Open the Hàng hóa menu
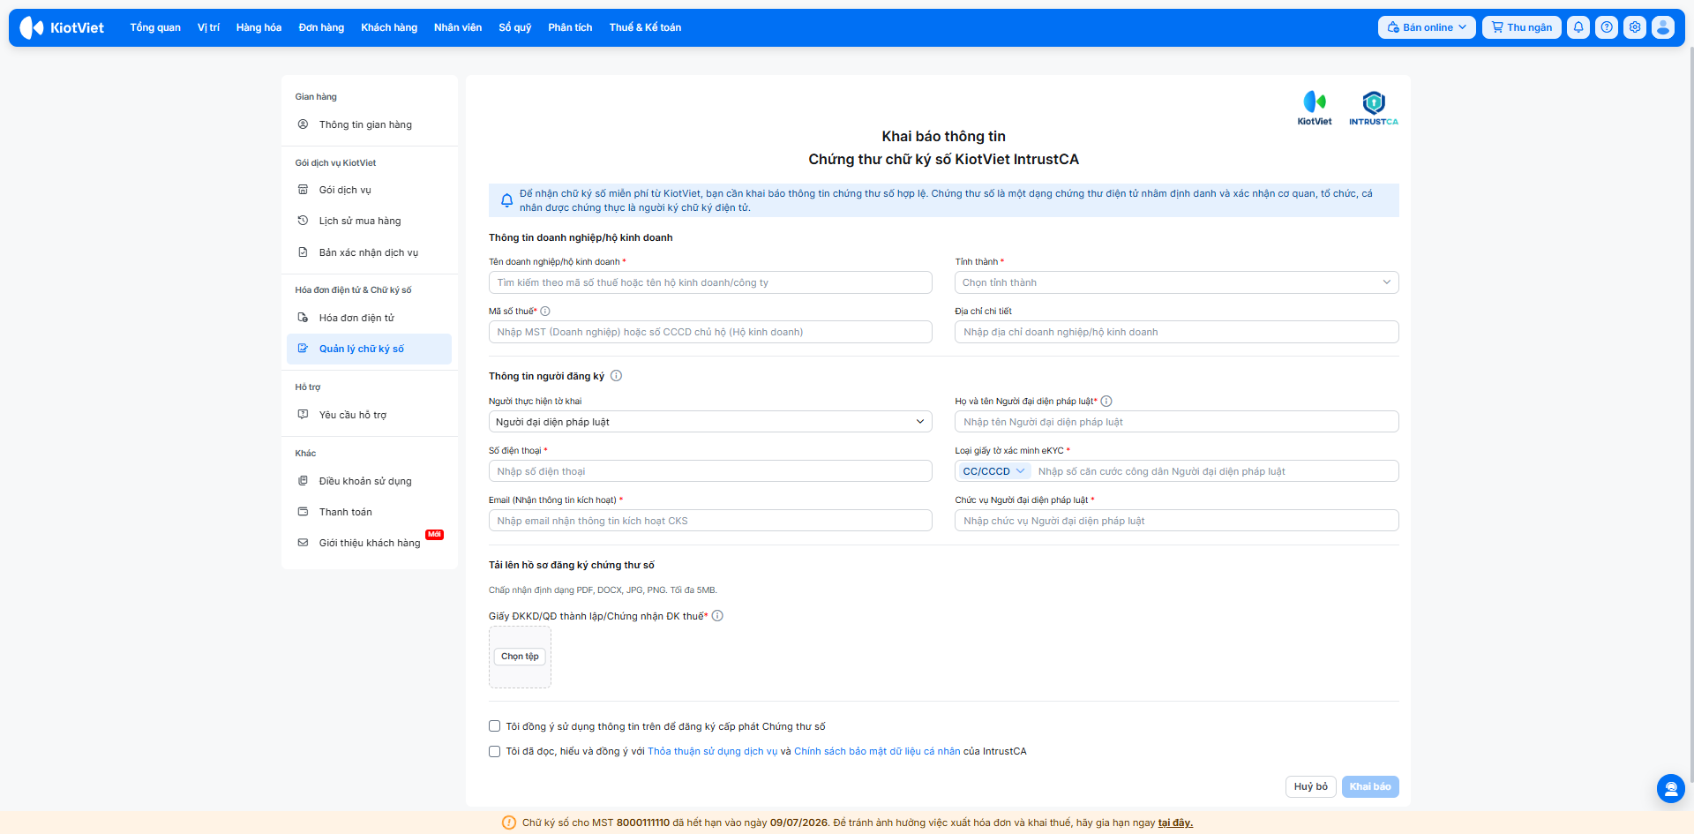The height and width of the screenshot is (834, 1694). pos(259,27)
